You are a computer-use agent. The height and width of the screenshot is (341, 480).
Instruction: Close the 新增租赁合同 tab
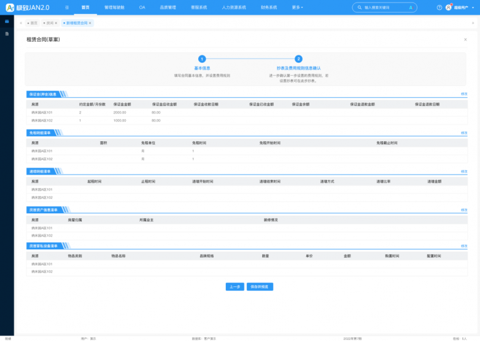click(x=90, y=23)
